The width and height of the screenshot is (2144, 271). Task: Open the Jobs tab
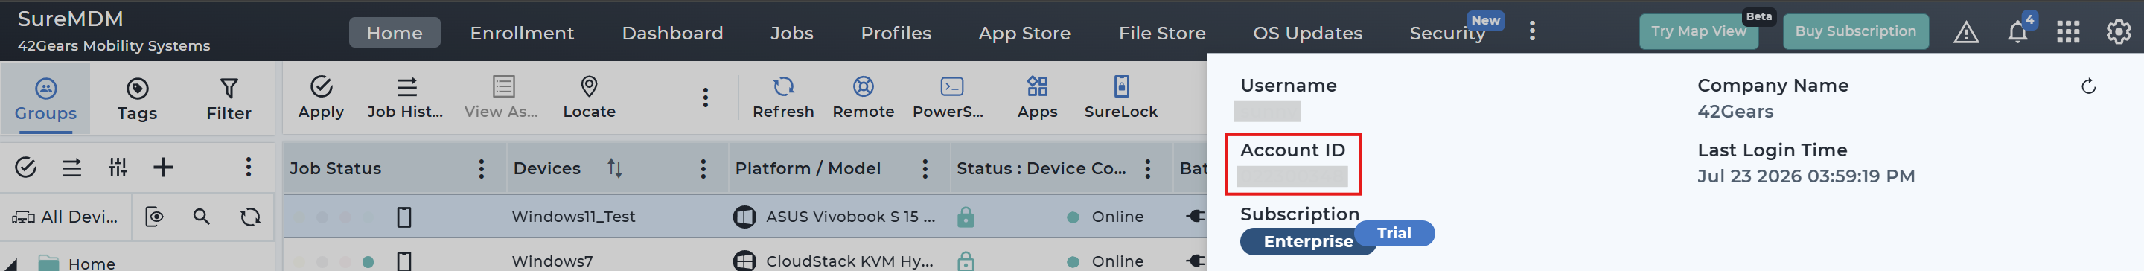pos(791,33)
